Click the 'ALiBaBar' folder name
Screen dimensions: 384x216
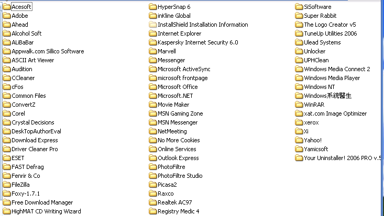point(23,42)
